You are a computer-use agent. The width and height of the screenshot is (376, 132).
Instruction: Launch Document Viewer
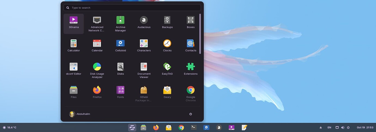[144, 70]
